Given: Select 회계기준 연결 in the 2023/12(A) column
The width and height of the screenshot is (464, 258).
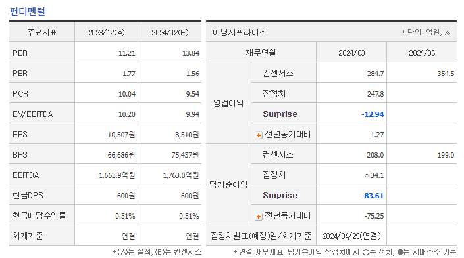Looking at the screenshot, I should tap(128, 236).
